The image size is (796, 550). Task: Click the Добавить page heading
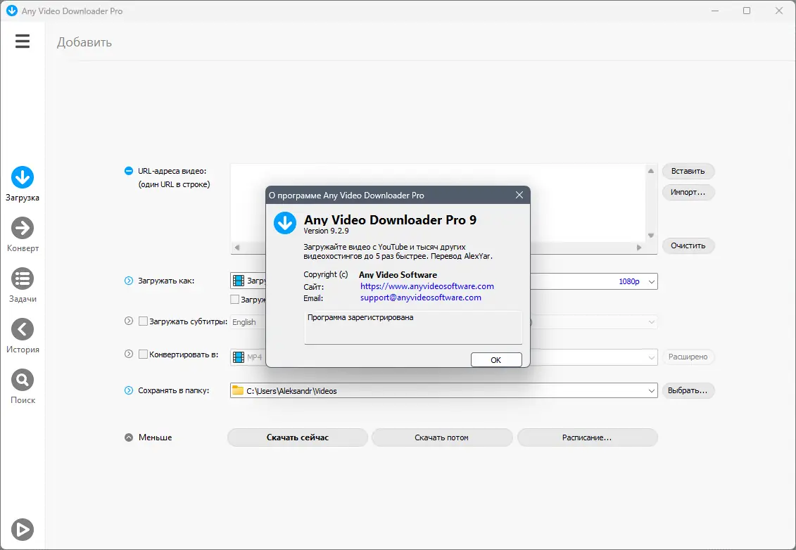coord(84,42)
